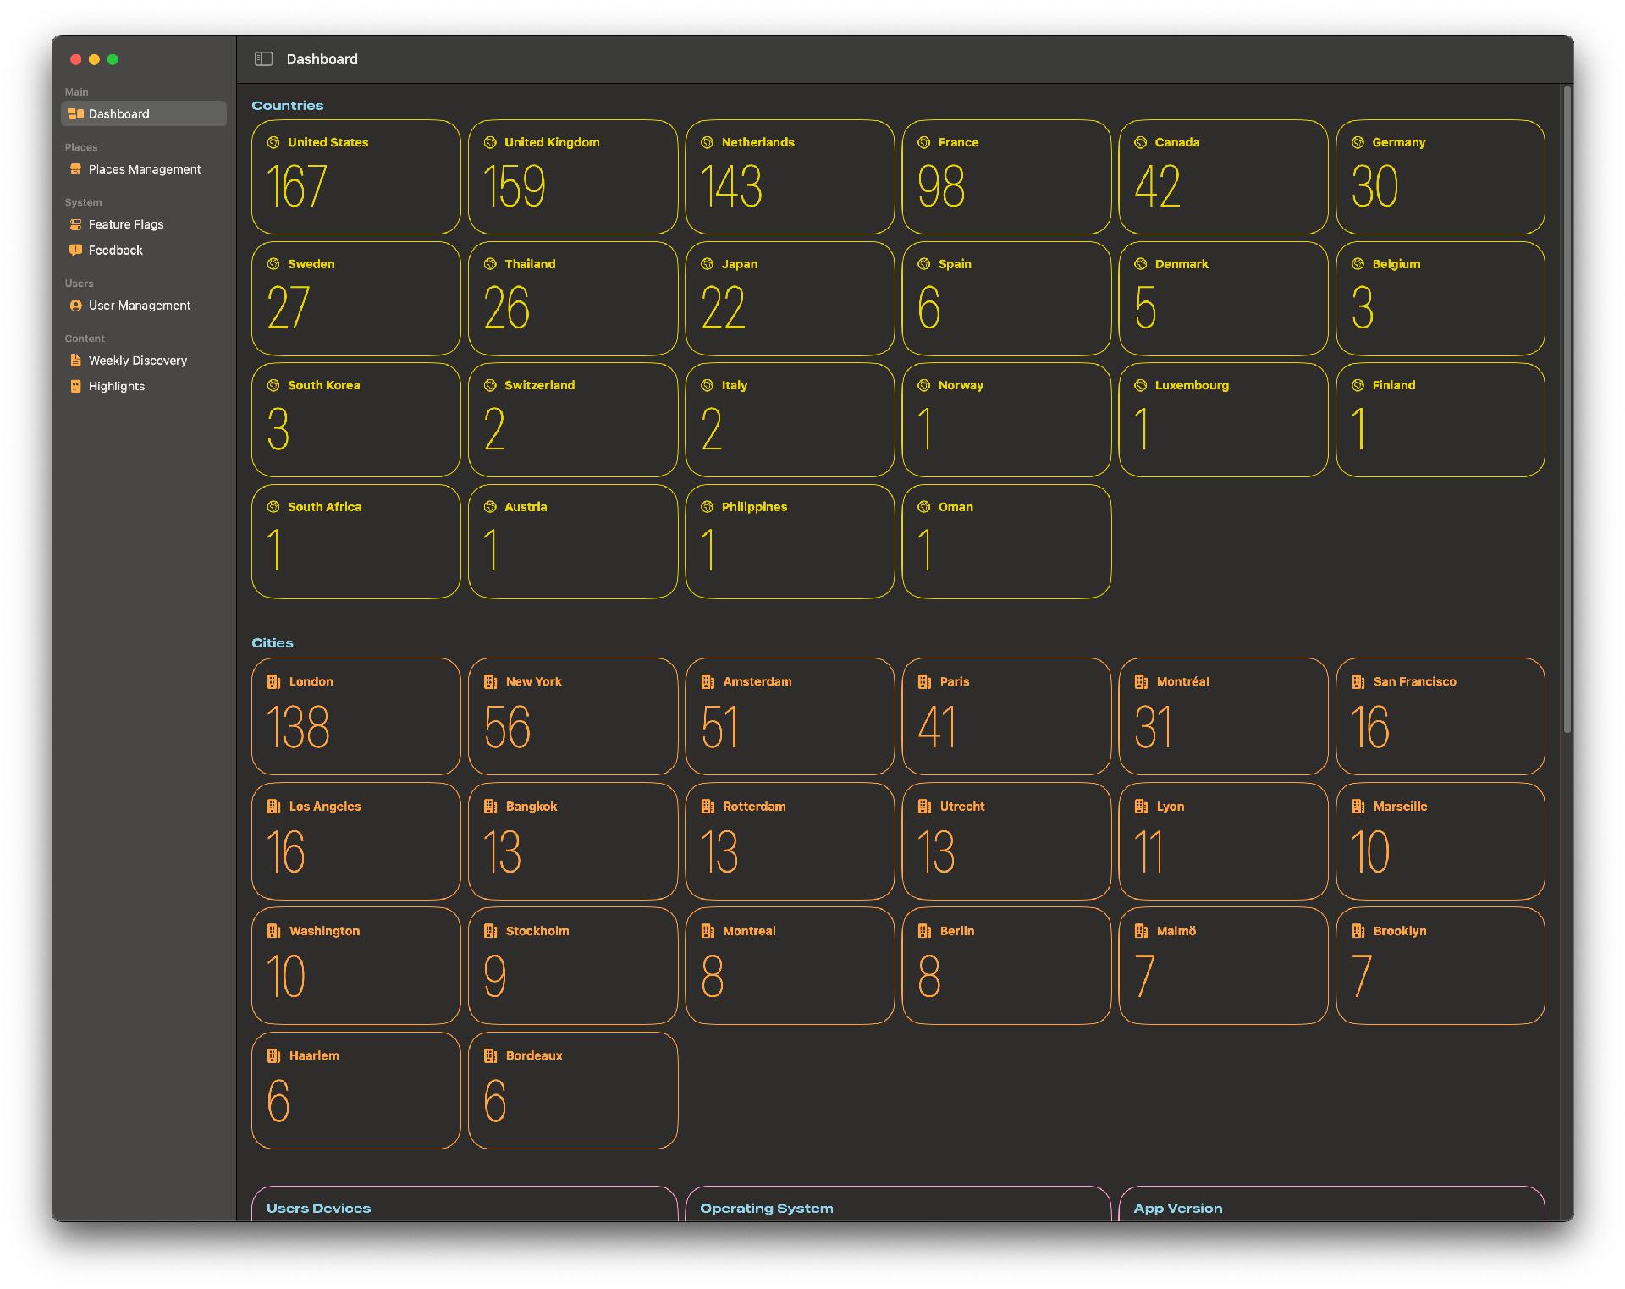Open the Marseille card showing 10
Viewport: 1625px width, 1289px height.
pyautogui.click(x=1440, y=841)
